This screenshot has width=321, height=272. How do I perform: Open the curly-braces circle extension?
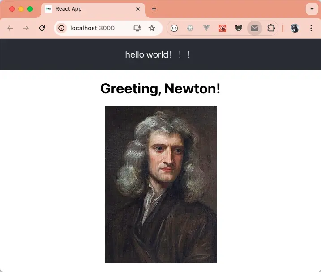174,28
